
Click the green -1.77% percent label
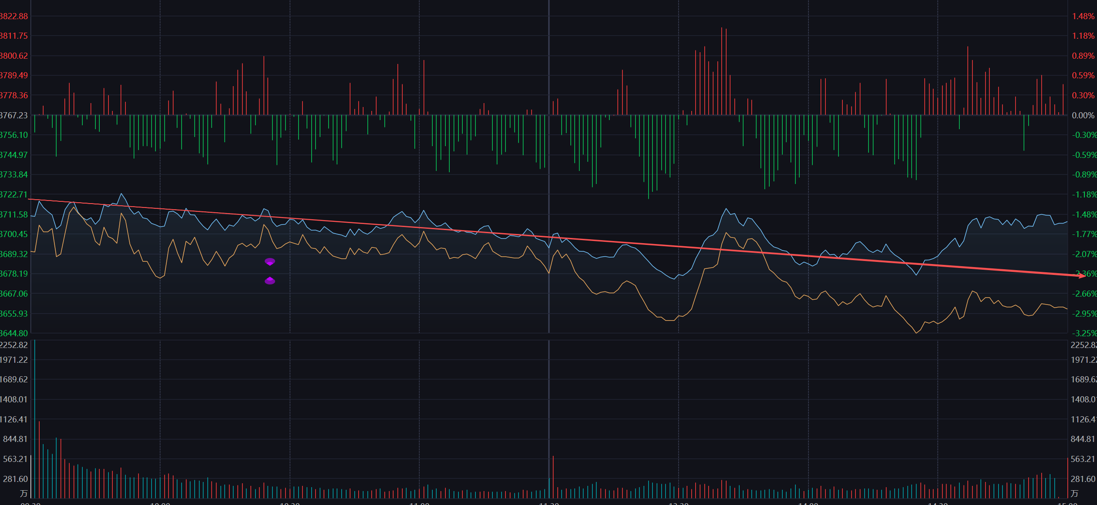pos(1084,234)
